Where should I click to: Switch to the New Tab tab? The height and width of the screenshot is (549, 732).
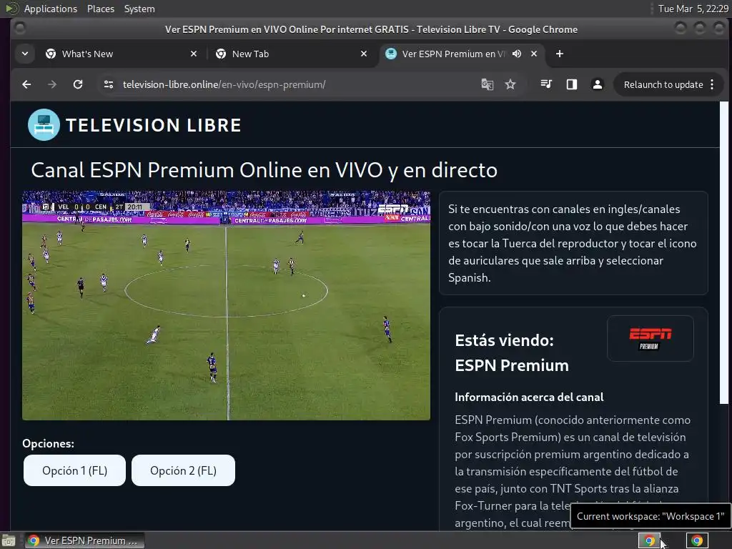point(291,54)
